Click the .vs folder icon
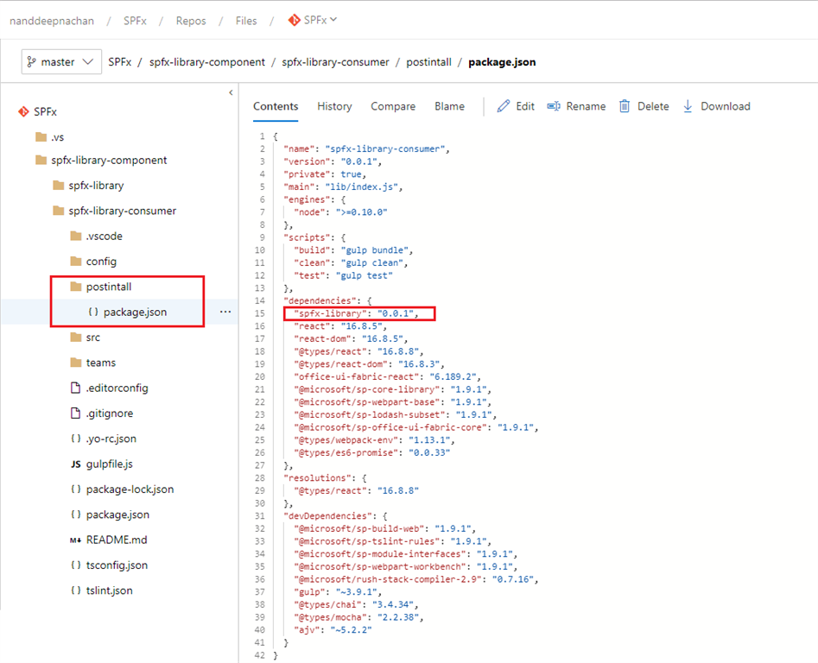Image resolution: width=818 pixels, height=663 pixels. [x=41, y=137]
